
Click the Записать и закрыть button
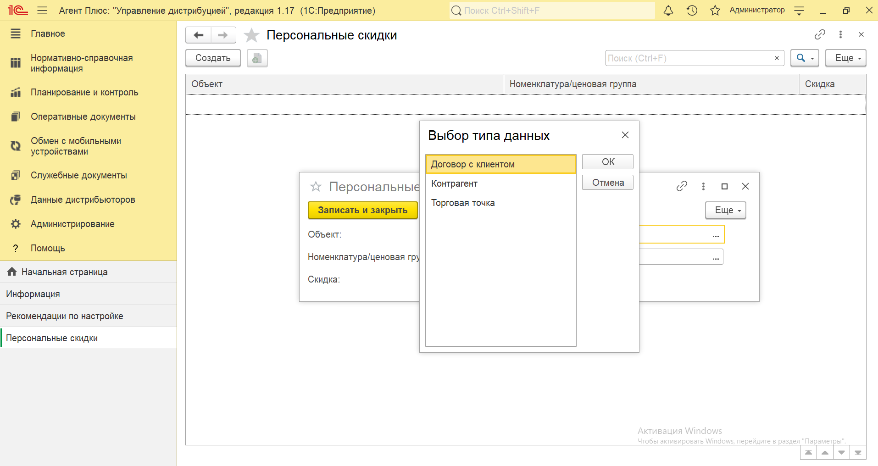362,210
